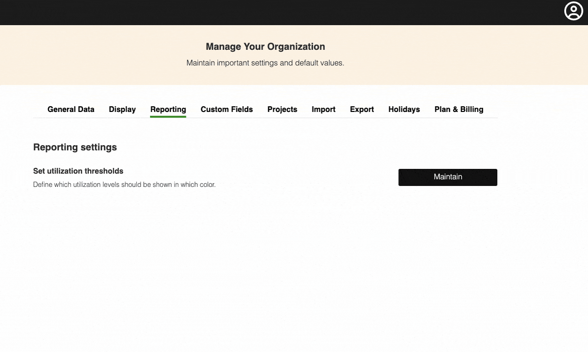Switch to the General Data tab
This screenshot has height=352, width=588.
click(x=71, y=110)
